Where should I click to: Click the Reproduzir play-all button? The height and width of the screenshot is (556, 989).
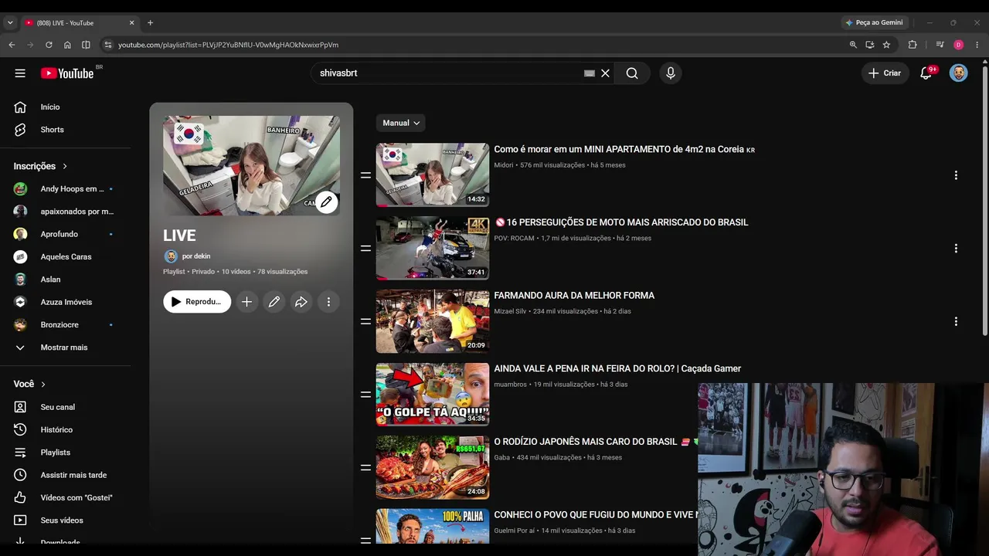(x=197, y=302)
